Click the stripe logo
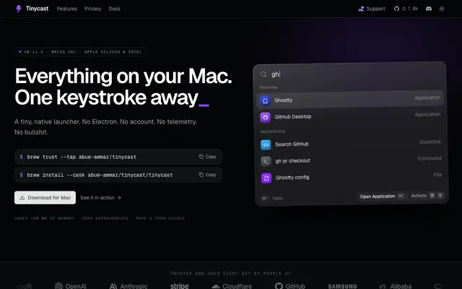This screenshot has height=289, width=462. (x=180, y=285)
